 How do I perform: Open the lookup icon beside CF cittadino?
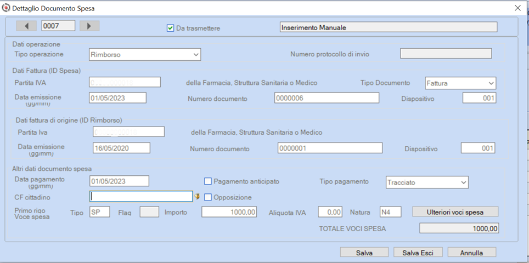click(198, 196)
